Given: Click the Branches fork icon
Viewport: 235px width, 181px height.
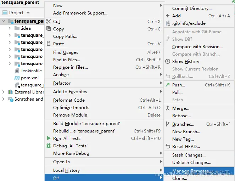Looking at the screenshot, I should [x=167, y=124].
